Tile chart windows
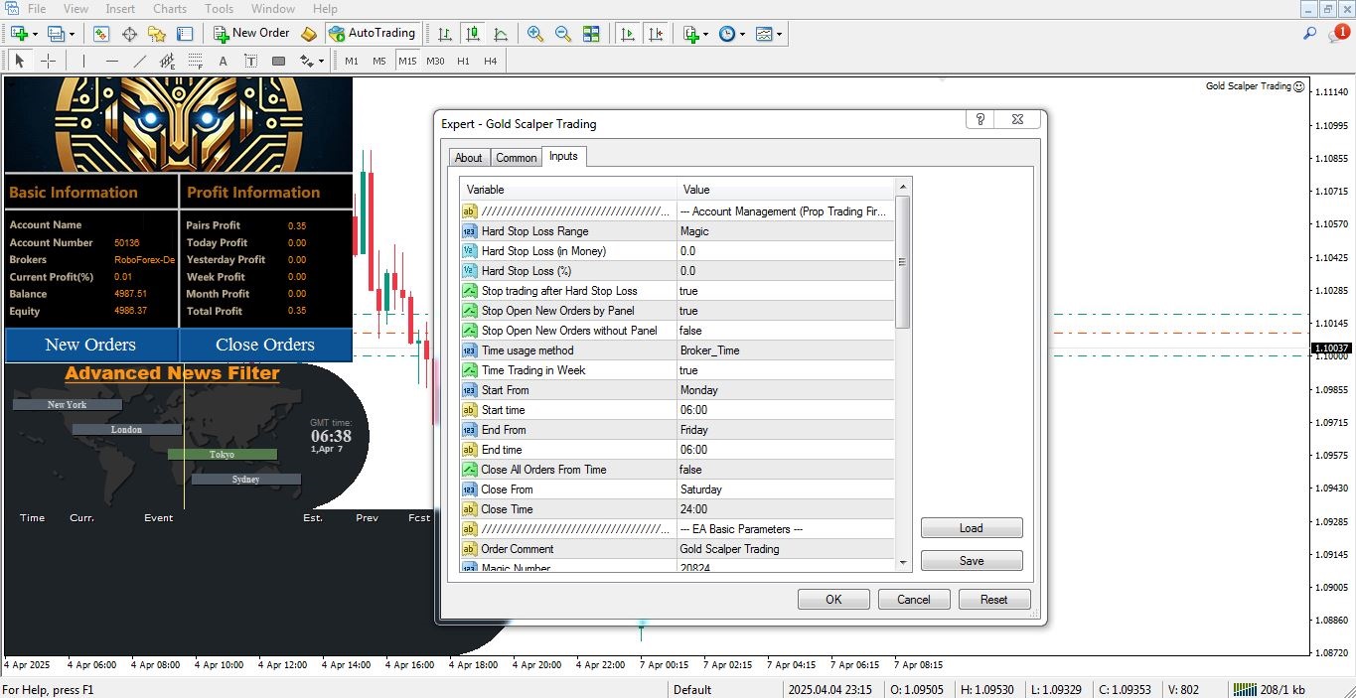This screenshot has width=1356, height=698. 591,33
